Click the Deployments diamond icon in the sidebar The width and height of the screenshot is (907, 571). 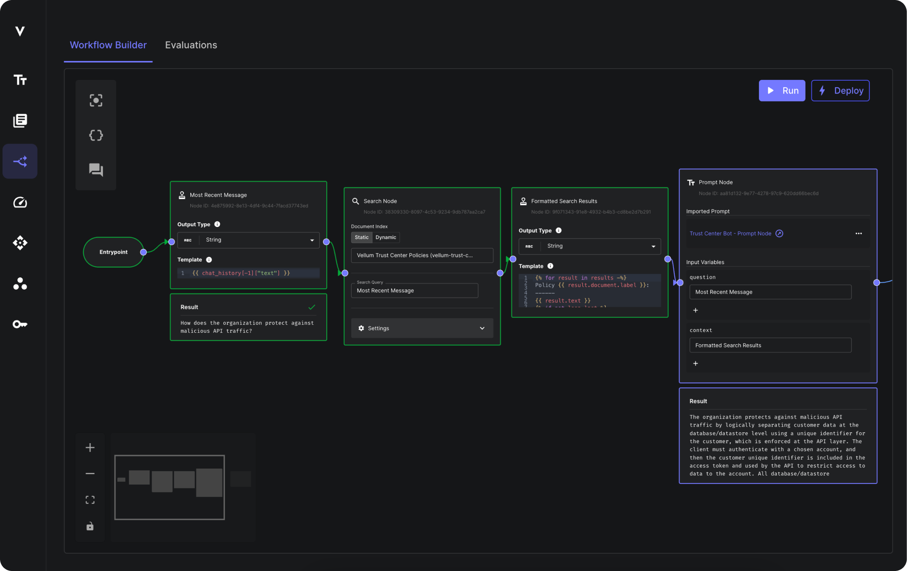pyautogui.click(x=20, y=242)
